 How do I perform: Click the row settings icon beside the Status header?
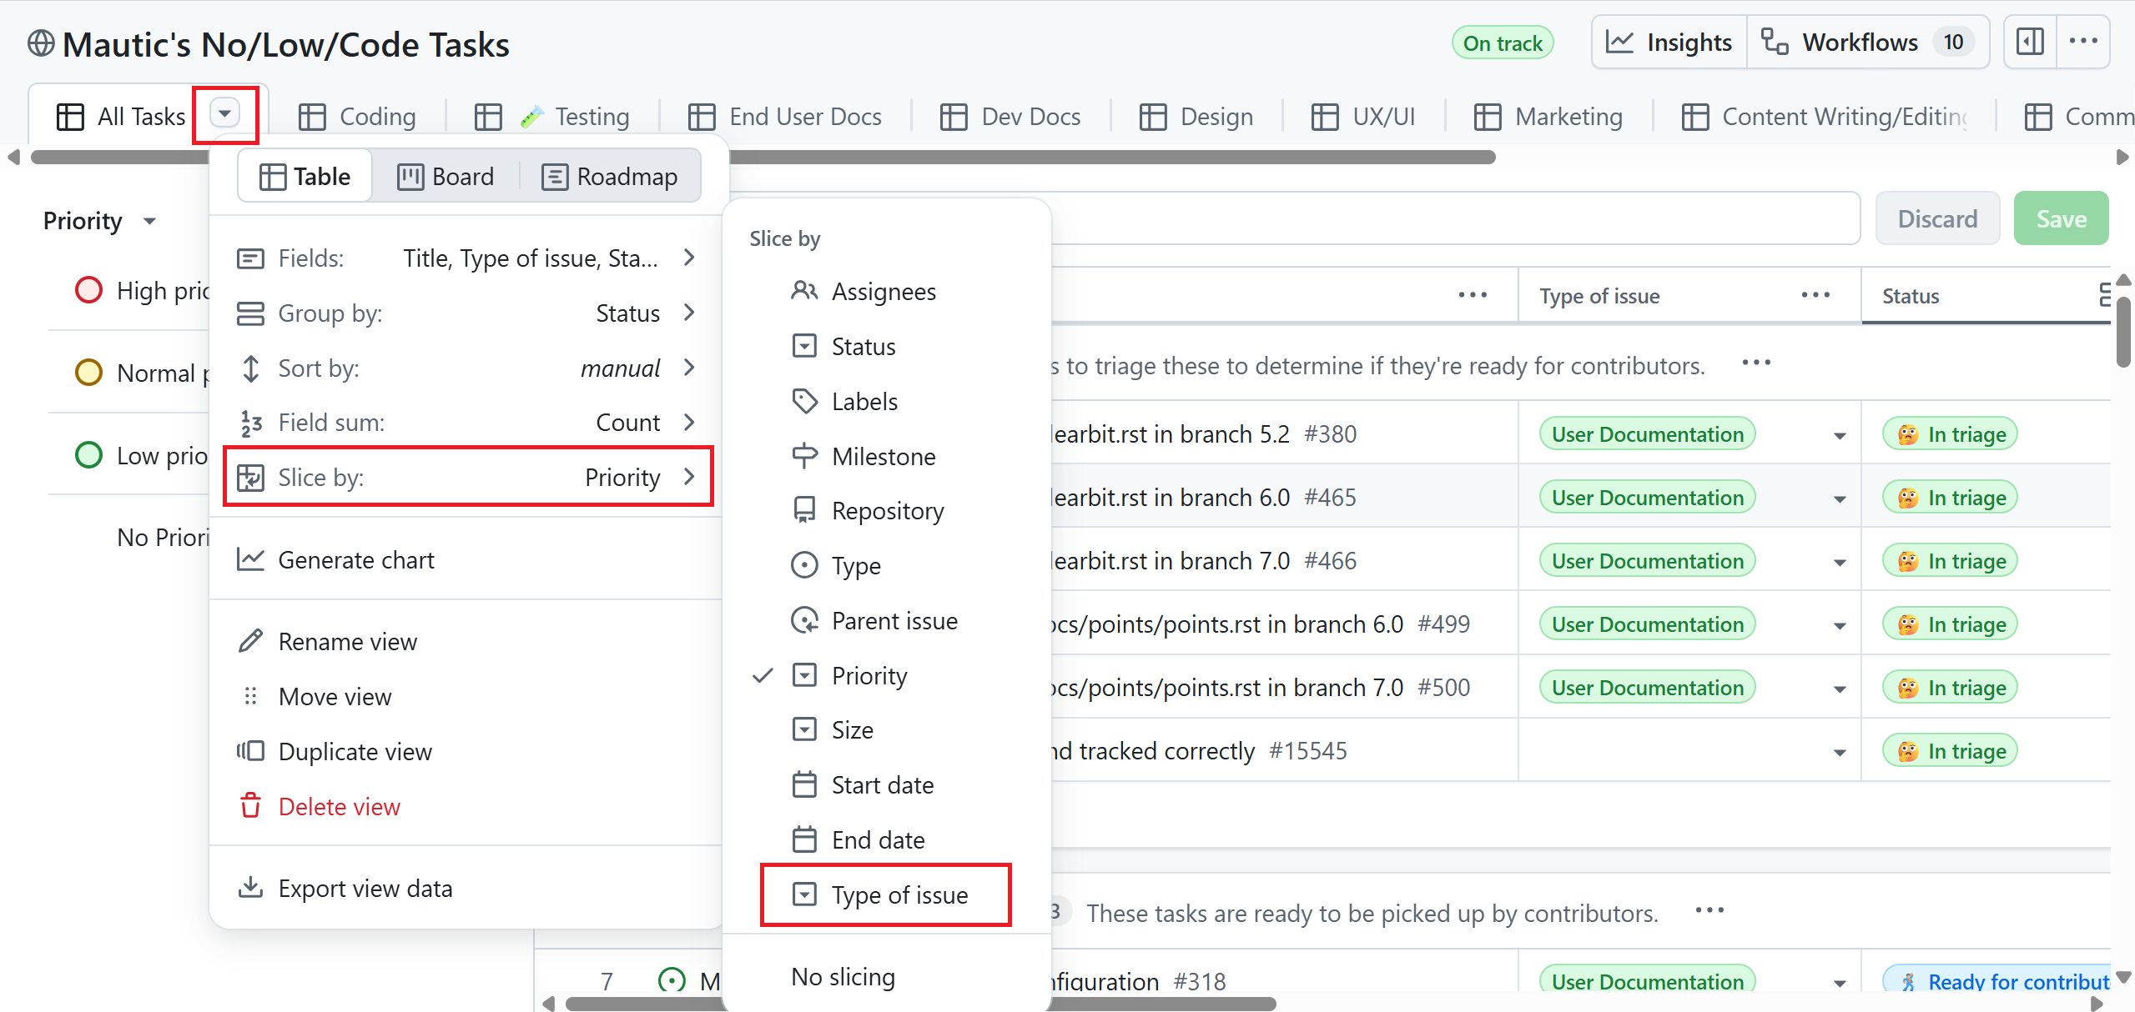click(x=2107, y=295)
